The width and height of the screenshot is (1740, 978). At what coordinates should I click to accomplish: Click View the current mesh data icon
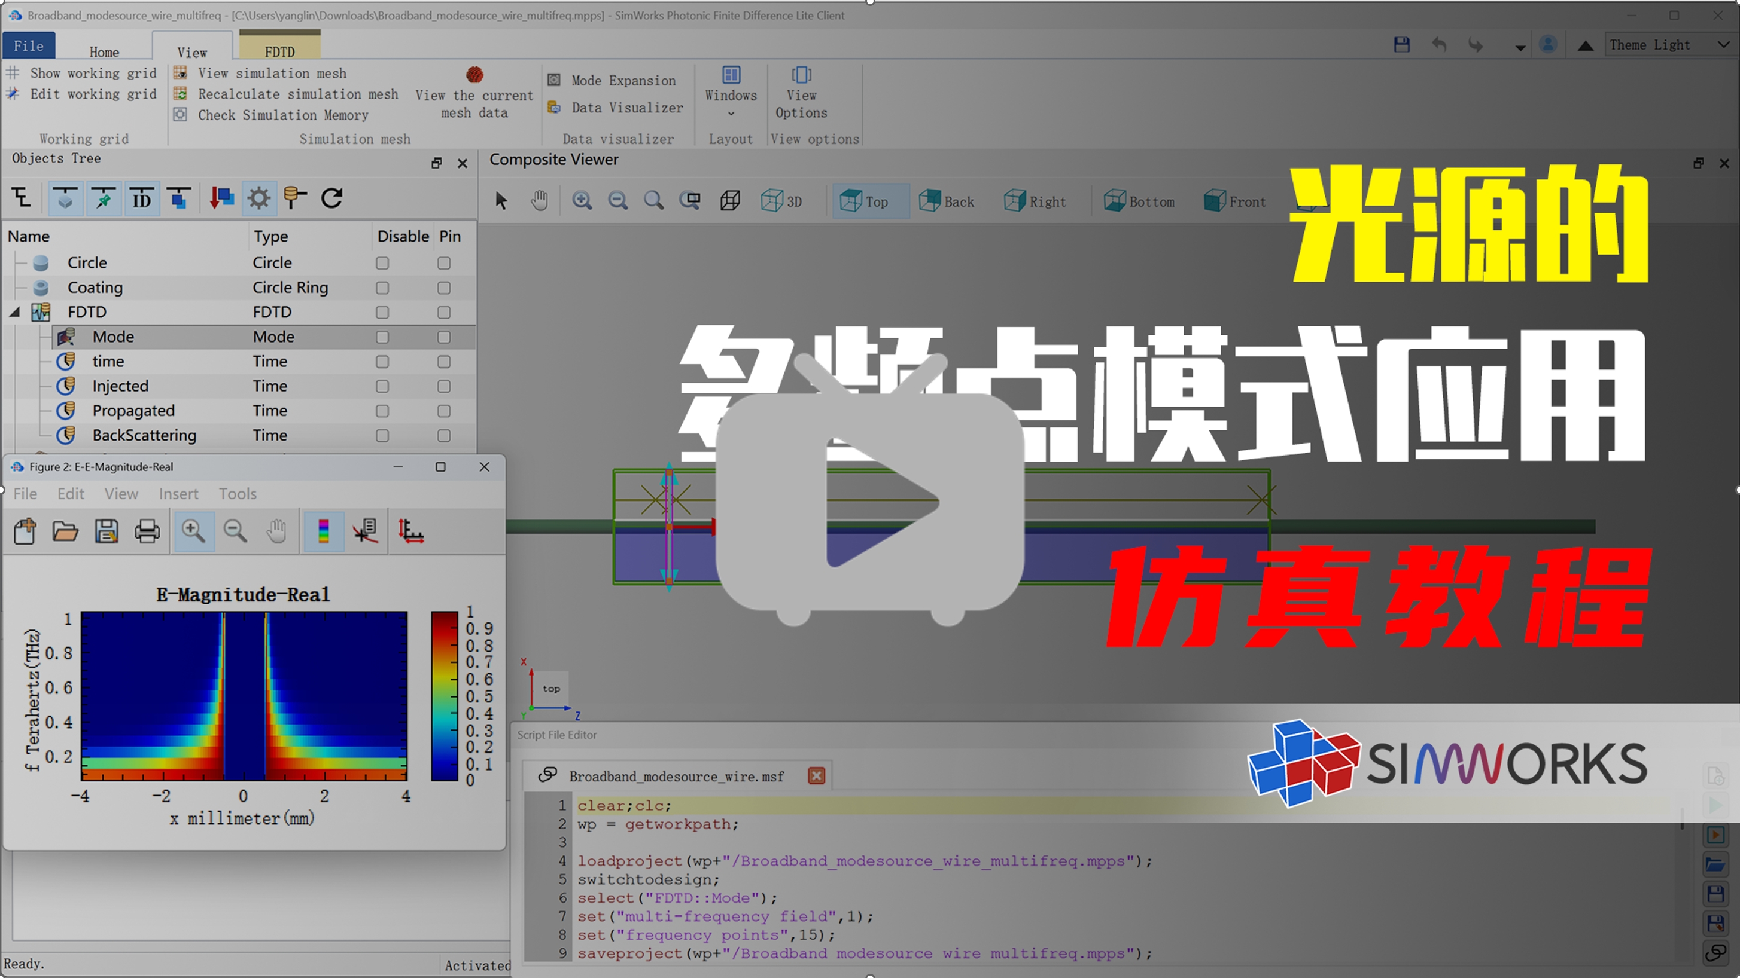[474, 74]
